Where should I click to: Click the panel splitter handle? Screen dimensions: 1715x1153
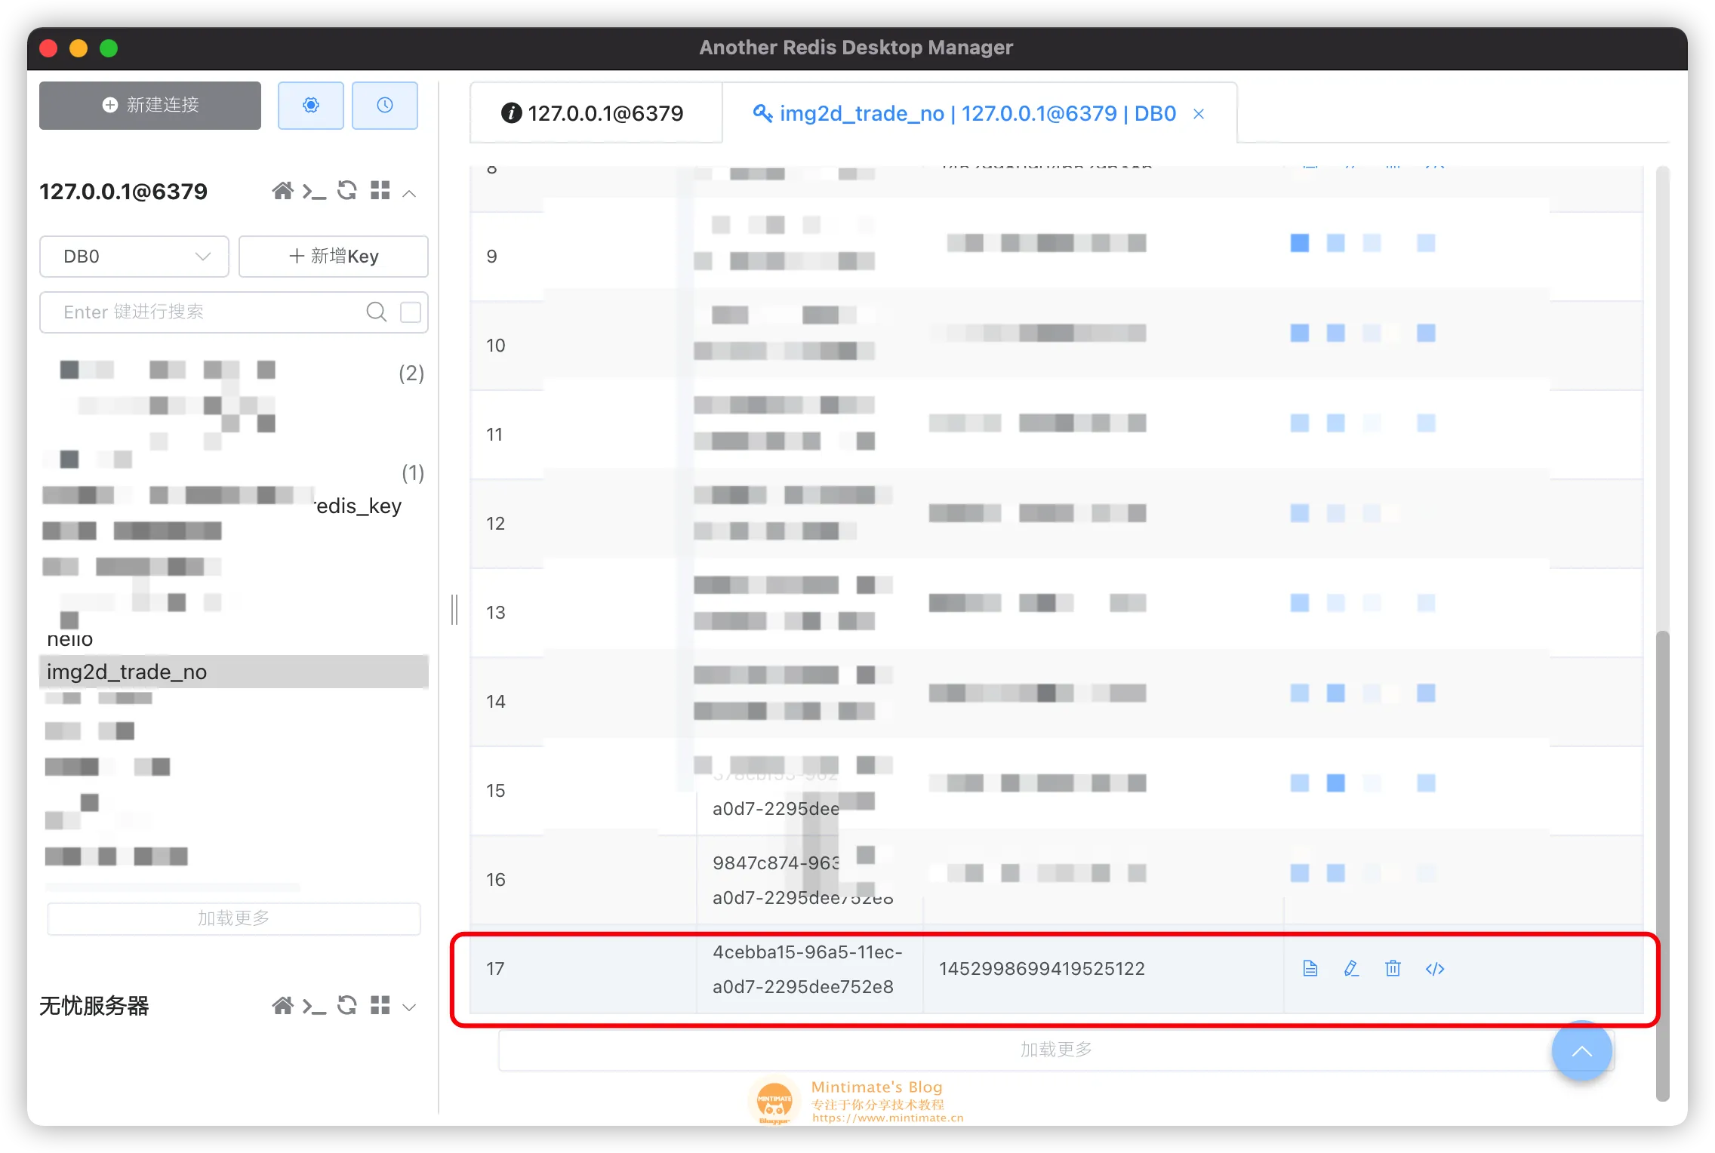pyautogui.click(x=454, y=609)
